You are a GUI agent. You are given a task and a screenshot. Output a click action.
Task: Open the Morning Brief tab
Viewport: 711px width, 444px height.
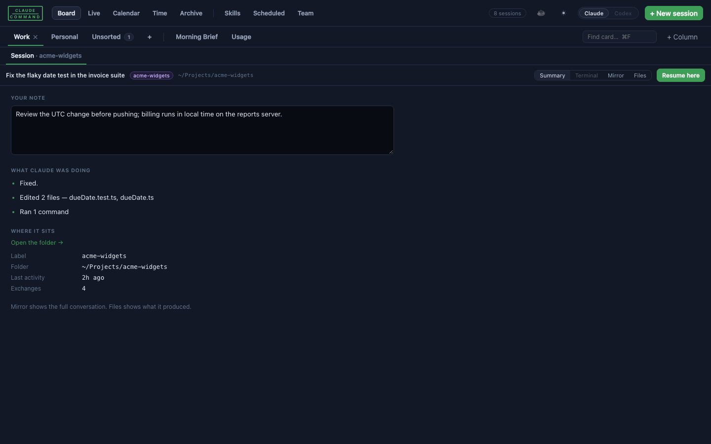197,37
